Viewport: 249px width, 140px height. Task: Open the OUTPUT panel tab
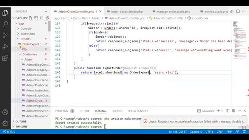pos(84,111)
